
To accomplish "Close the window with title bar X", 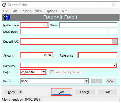I will click(x=113, y=5).
